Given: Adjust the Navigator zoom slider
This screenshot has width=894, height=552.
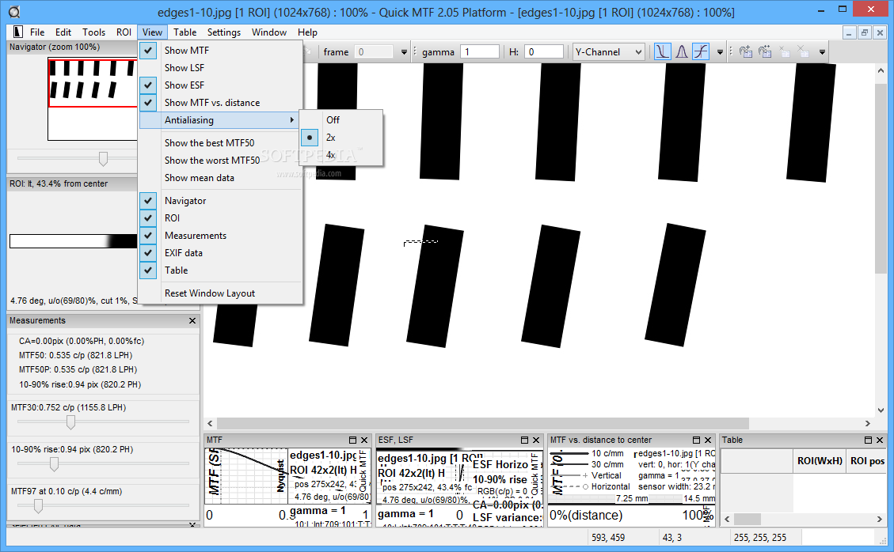Looking at the screenshot, I should [103, 158].
